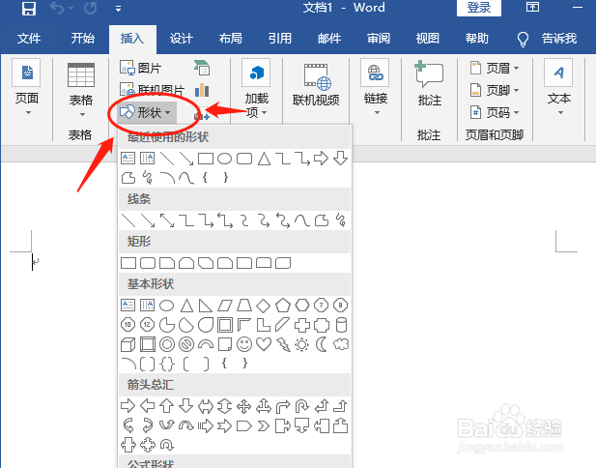Select the double-headed arrow line in 线条
Image resolution: width=596 pixels, height=468 pixels.
pos(167,220)
